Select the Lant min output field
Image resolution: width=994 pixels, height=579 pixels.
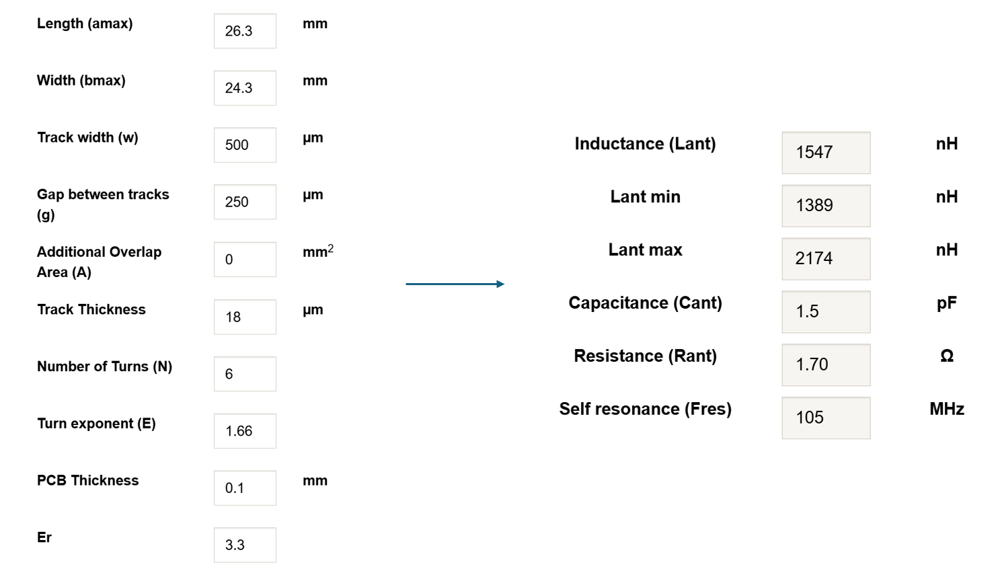(x=826, y=206)
